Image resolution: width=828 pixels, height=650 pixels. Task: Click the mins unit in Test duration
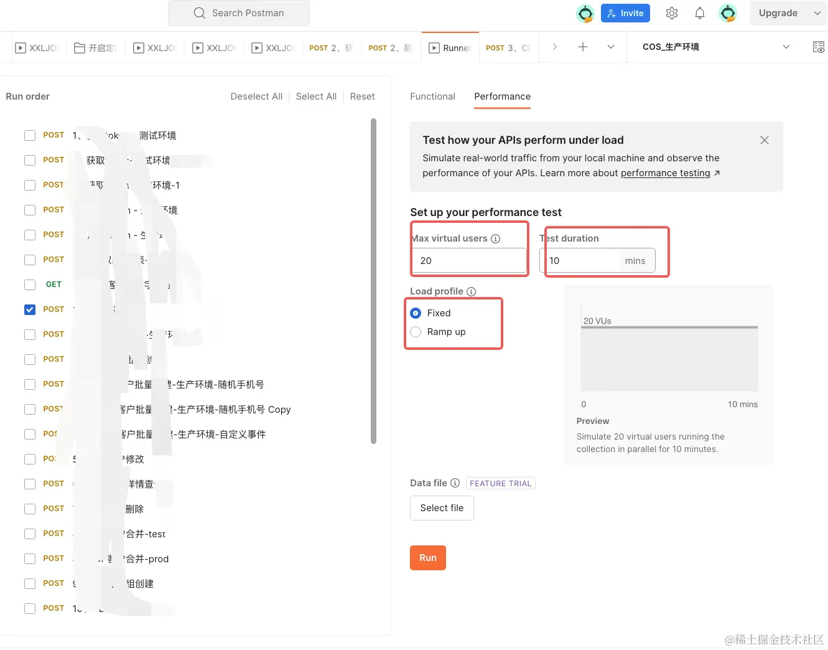635,261
